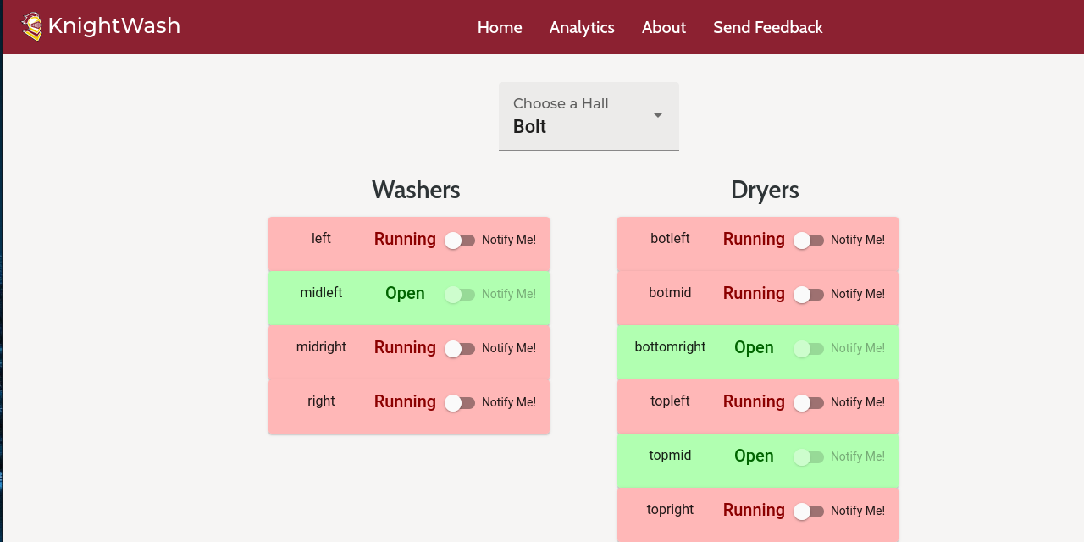
Task: Click the KnightWash knight logo icon
Action: [34, 25]
